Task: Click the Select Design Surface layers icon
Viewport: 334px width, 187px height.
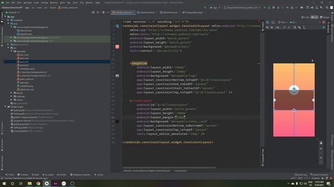Action: pos(267,22)
